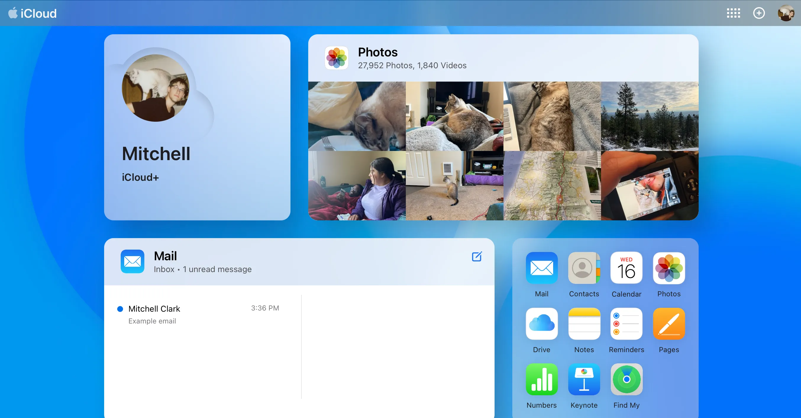Image resolution: width=801 pixels, height=418 pixels.
Task: Open the Mail widget title
Action: tap(165, 256)
